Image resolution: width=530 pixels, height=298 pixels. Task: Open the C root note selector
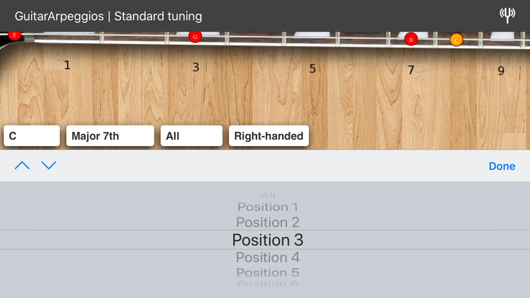pos(32,136)
